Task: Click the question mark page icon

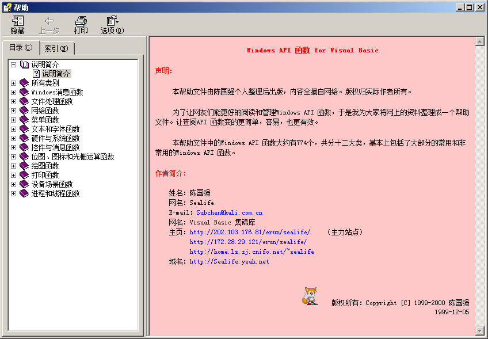Action: [36, 74]
